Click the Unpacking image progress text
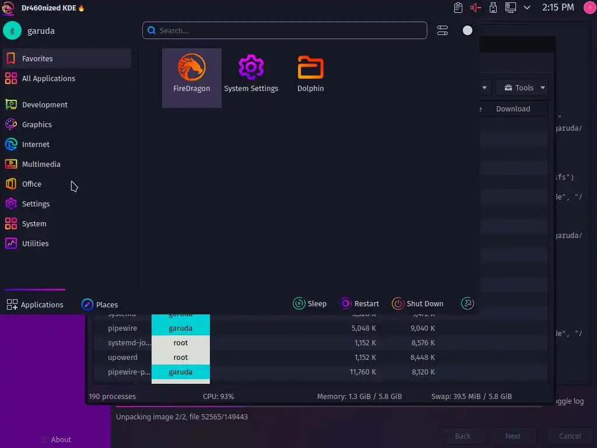The width and height of the screenshot is (597, 448). (182, 416)
